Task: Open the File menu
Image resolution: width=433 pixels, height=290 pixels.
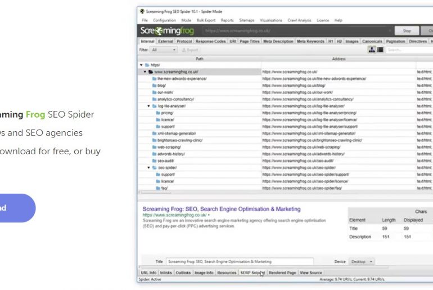Action: pos(145,20)
